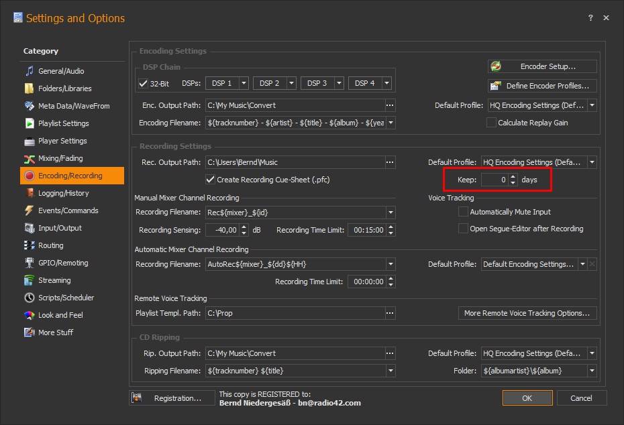Open the DSP 3 dropdown
The width and height of the screenshot is (624, 425).
[340, 84]
